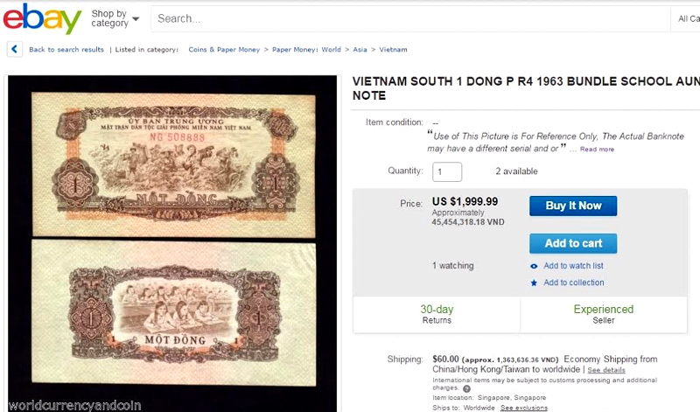Open Coins & Paper Money breadcrumb
This screenshot has height=412, width=700.
click(x=224, y=50)
